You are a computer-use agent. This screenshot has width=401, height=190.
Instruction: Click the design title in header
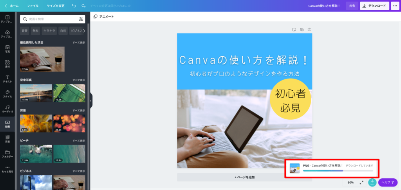[324, 5]
